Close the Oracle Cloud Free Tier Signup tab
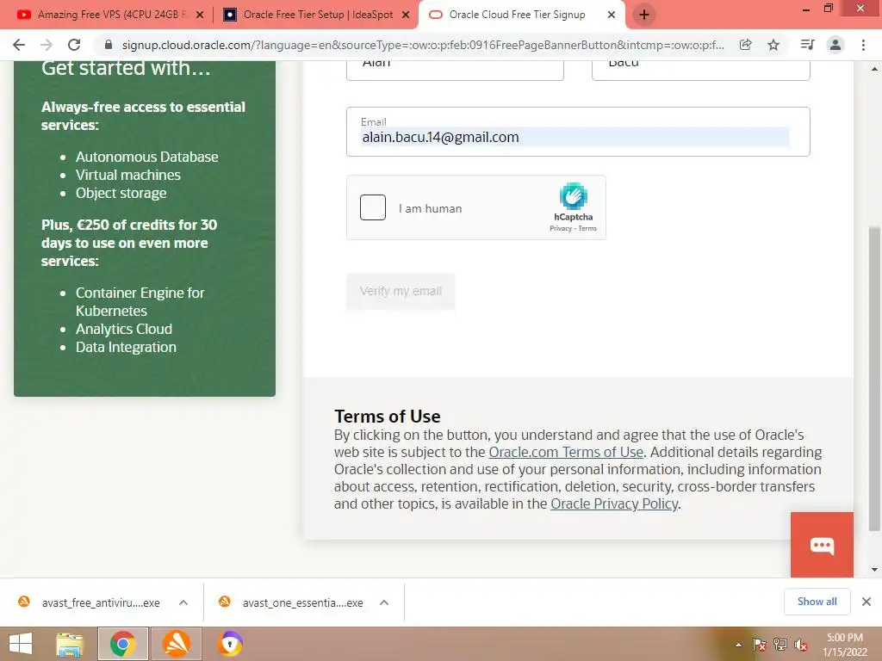This screenshot has width=882, height=661. pos(611,15)
